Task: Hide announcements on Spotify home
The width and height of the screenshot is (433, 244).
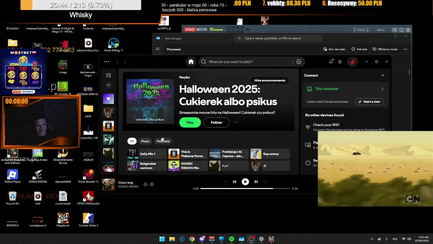Action: click(270, 80)
